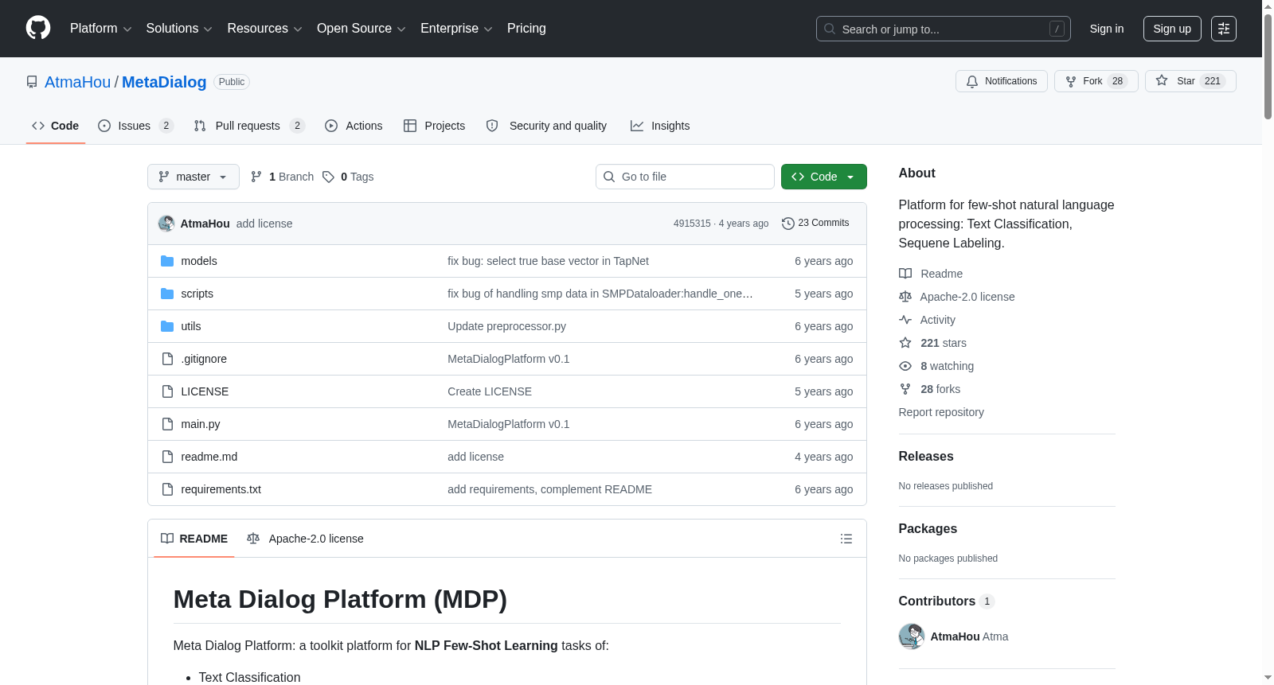Viewport: 1274px width, 685px height.
Task: Click the requirements.txt file icon
Action: pyautogui.click(x=167, y=489)
